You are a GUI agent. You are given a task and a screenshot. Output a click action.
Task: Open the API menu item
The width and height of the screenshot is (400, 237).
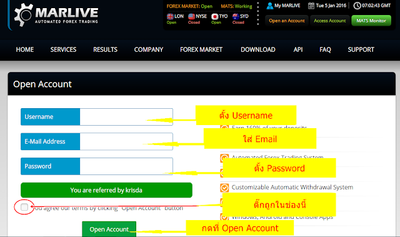pos(298,49)
